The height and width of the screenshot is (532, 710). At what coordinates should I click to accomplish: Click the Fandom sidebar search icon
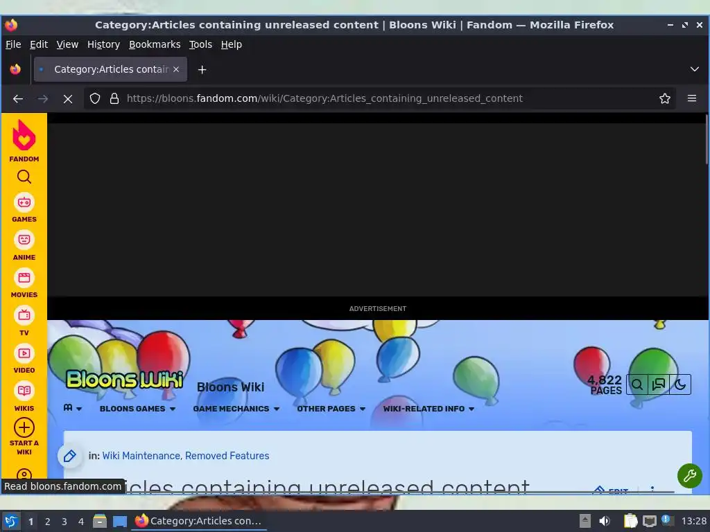click(24, 177)
